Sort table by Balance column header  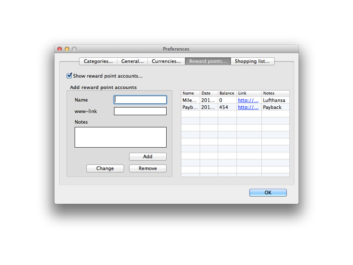227,93
